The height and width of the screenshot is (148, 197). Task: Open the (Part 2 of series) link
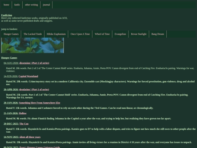[40, 63]
